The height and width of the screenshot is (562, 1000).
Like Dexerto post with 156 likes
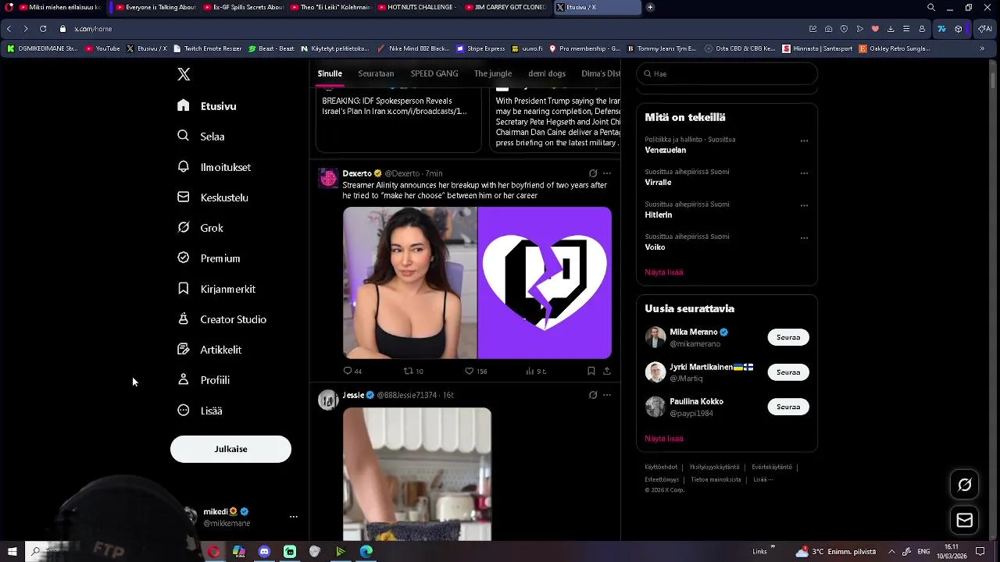click(x=476, y=372)
